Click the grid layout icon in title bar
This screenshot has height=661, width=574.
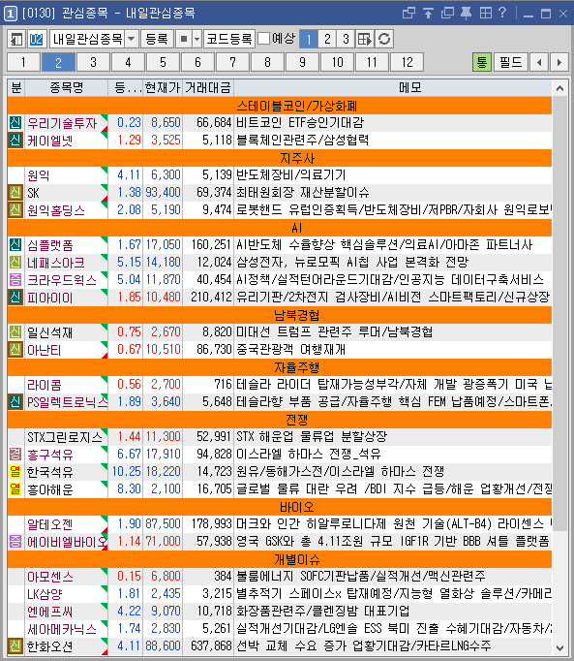coord(486,13)
